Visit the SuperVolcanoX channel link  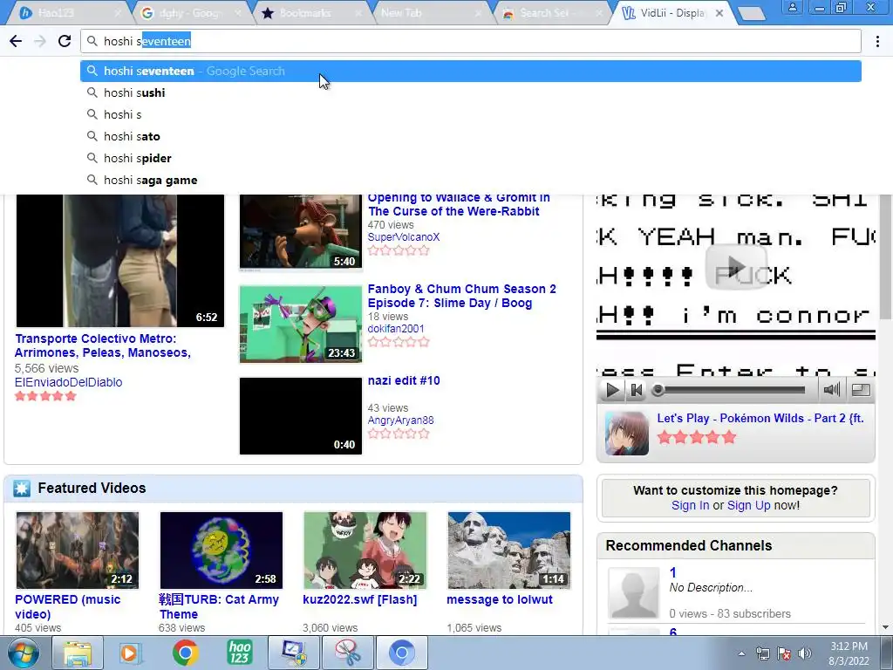[403, 237]
